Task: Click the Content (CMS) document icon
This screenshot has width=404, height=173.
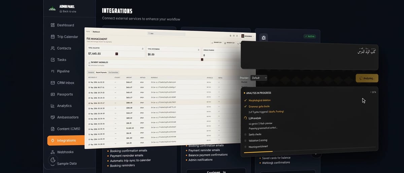Action: click(x=53, y=129)
